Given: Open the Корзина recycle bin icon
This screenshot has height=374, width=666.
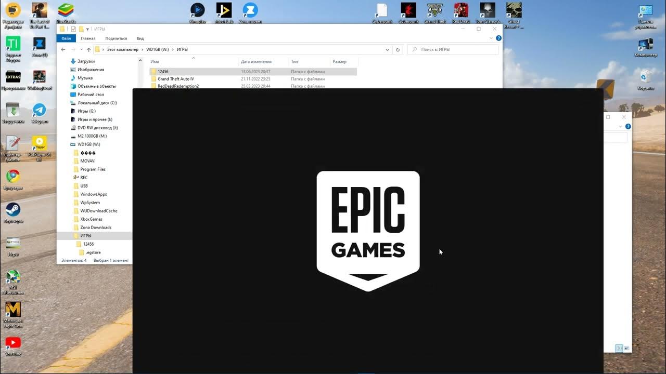Looking at the screenshot, I should (646, 80).
